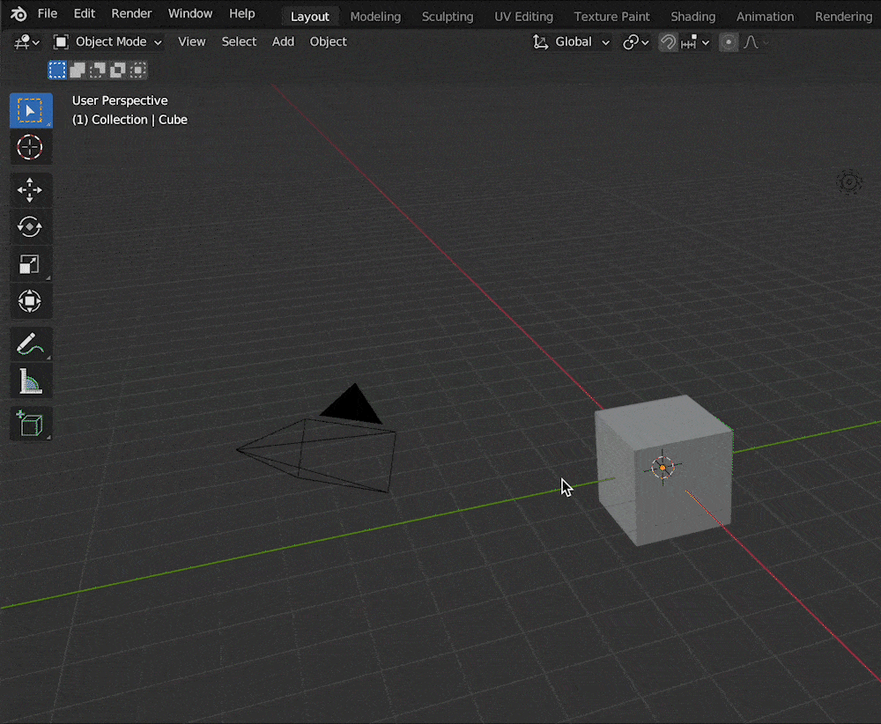
Task: Choose the Measure tool
Action: point(30,381)
